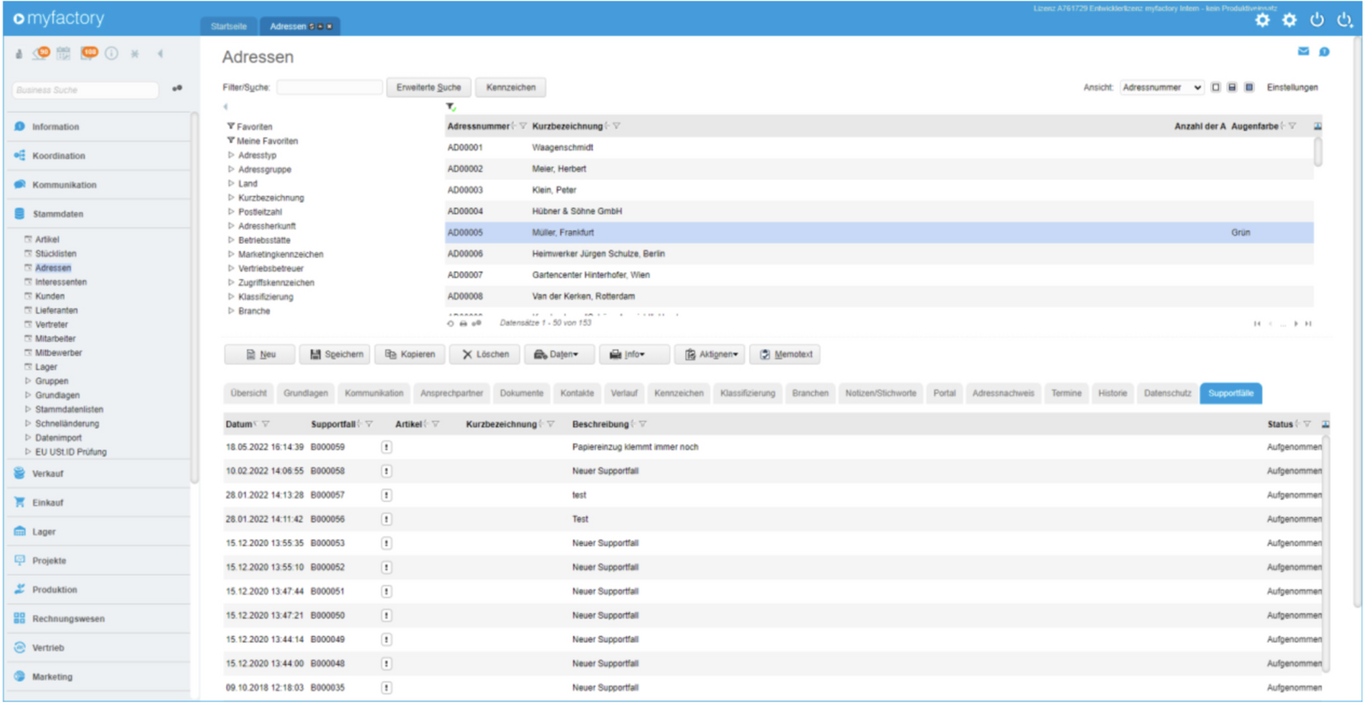Open the Ansicht Adressnummer dropdown
This screenshot has height=708, width=1370.
(x=1162, y=87)
